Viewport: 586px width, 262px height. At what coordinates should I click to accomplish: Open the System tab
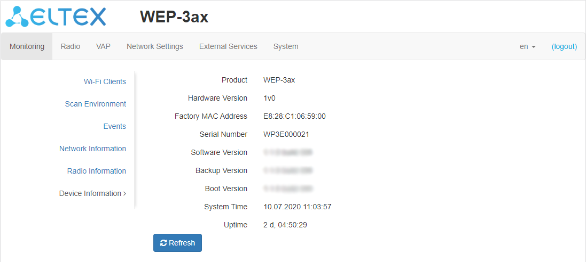pos(286,46)
